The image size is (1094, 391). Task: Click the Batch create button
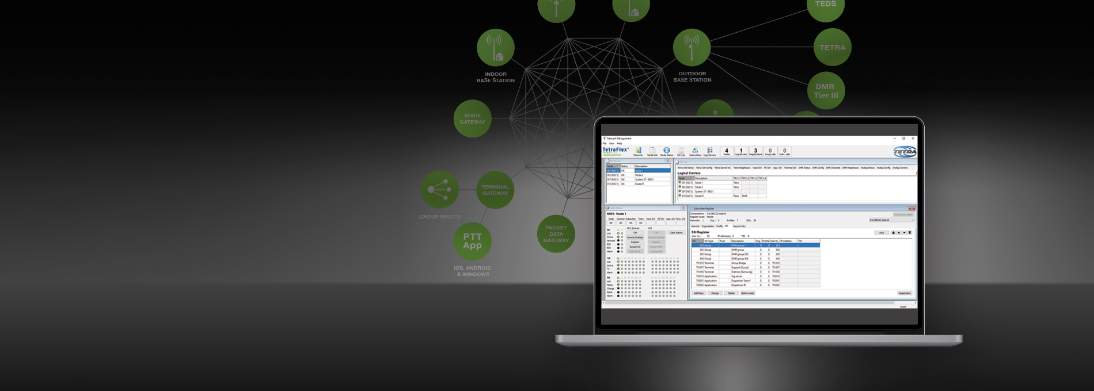click(x=747, y=293)
